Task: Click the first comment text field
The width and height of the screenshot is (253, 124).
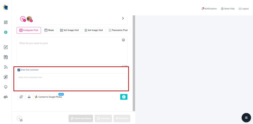Action: [72, 81]
